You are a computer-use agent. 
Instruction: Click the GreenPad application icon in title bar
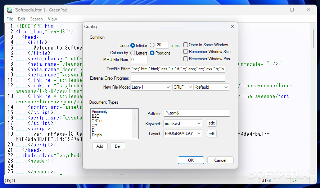9,10
